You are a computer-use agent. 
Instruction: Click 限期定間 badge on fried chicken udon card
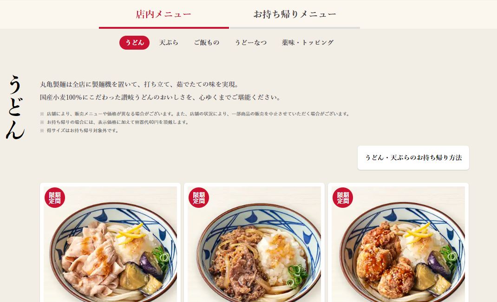tap(343, 198)
